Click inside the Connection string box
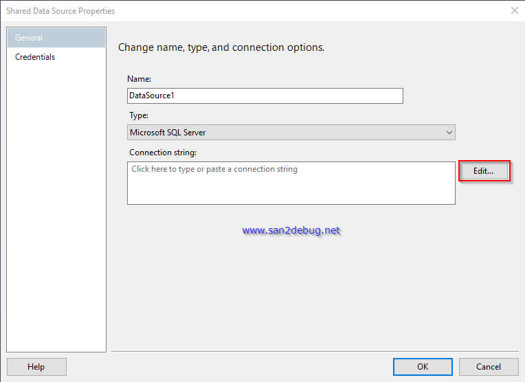Image resolution: width=525 pixels, height=382 pixels. pos(291,189)
